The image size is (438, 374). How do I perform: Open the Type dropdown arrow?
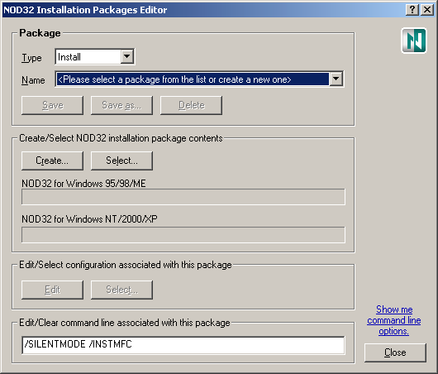point(126,57)
